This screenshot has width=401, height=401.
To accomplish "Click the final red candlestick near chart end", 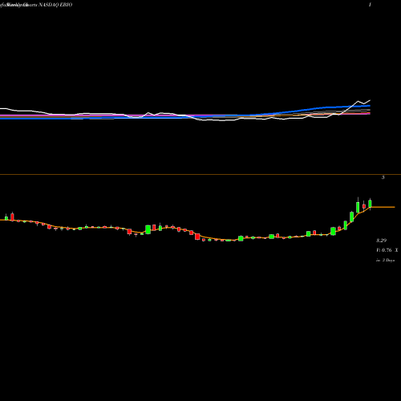I will tap(364, 206).
